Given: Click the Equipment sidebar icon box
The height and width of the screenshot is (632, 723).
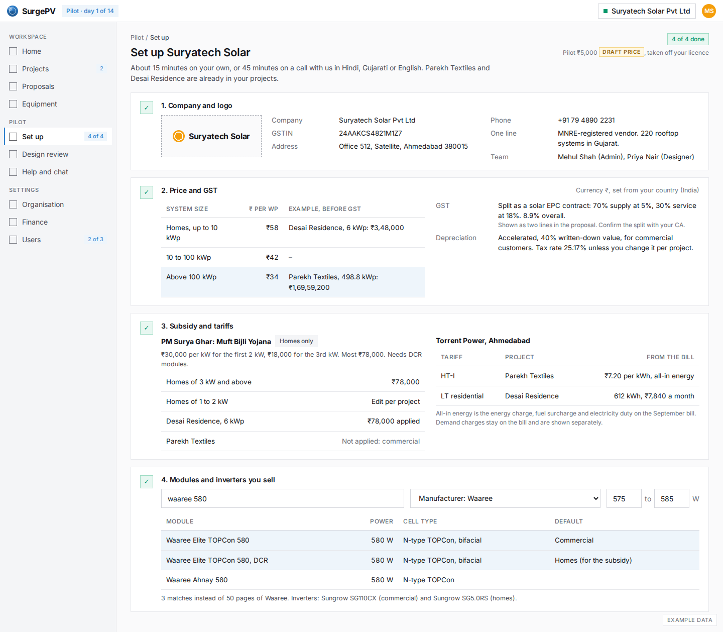Looking at the screenshot, I should pos(13,104).
